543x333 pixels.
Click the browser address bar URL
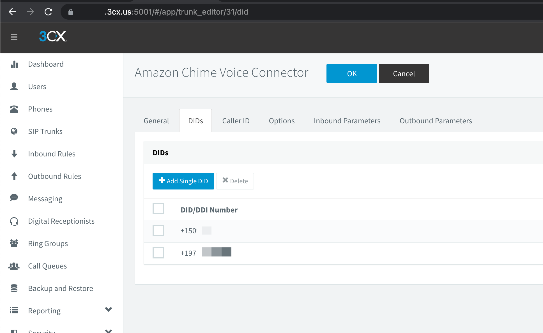(x=176, y=12)
